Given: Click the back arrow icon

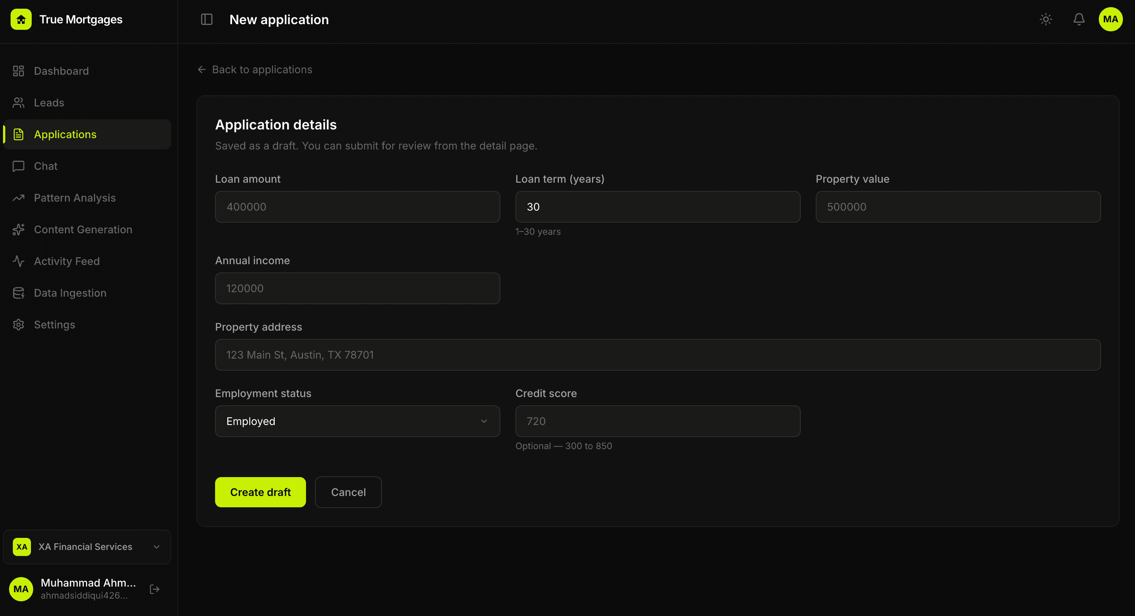Looking at the screenshot, I should coord(202,69).
